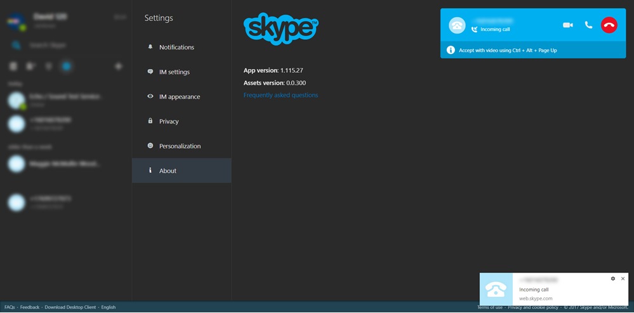Click the search magnifier icon in sidebar
Viewport: 634px width, 313px height.
pyautogui.click(x=16, y=45)
